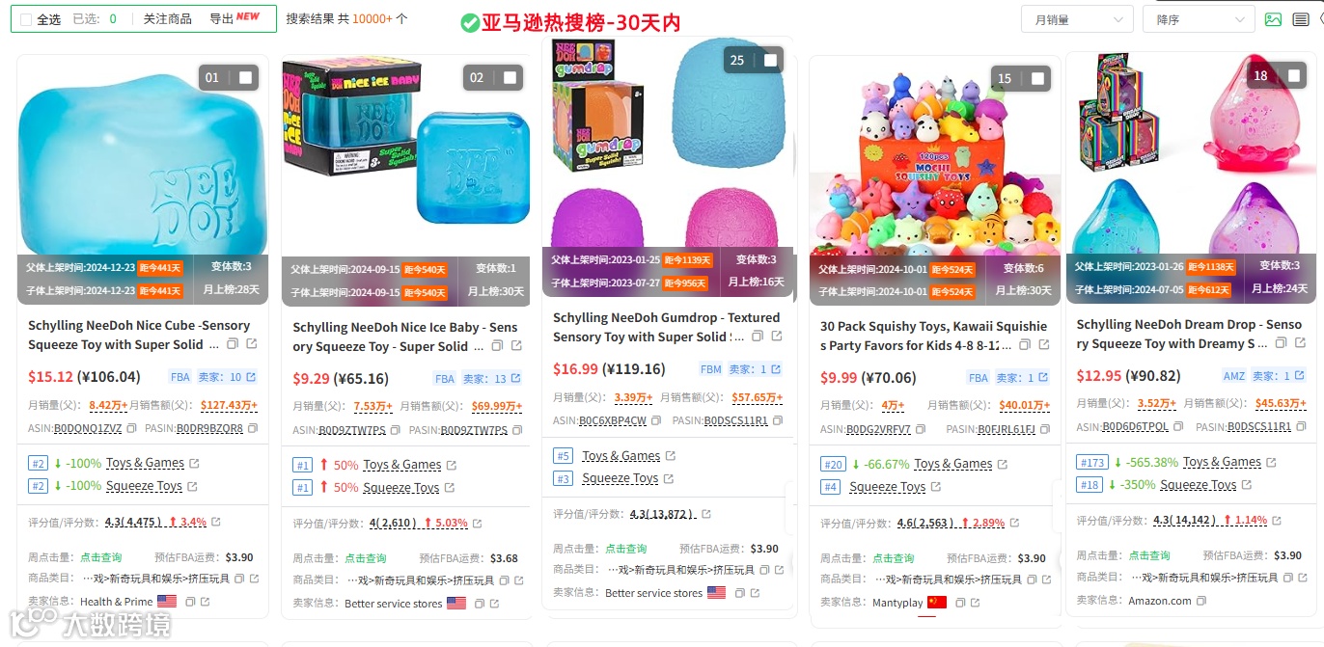This screenshot has width=1324, height=647.
Task: Click 点击查询 for Nice Ice Baby weekly clicks
Action: click(366, 558)
